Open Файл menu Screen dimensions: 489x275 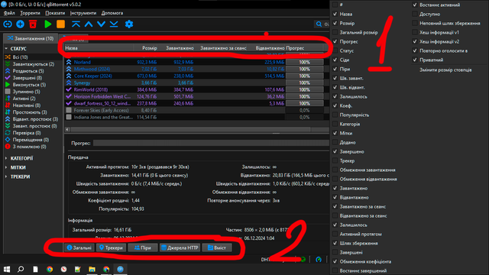pyautogui.click(x=9, y=13)
